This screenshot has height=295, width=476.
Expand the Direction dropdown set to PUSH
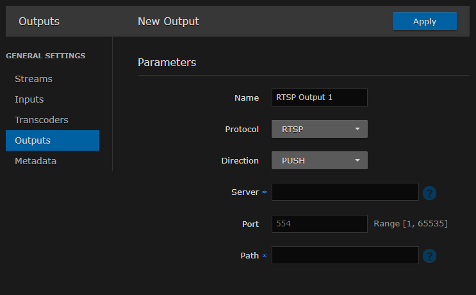(320, 160)
